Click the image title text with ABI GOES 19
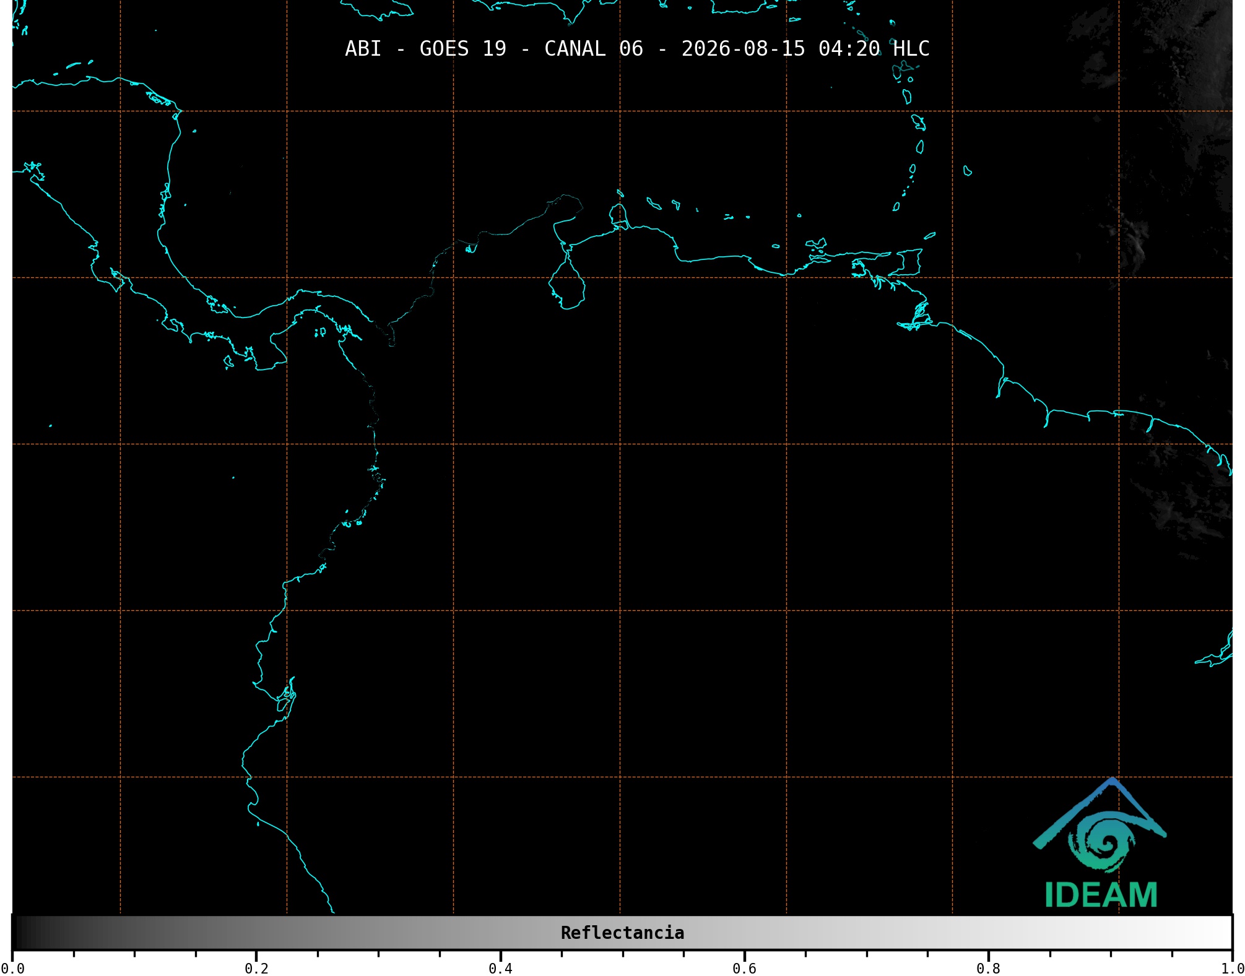 (x=637, y=49)
